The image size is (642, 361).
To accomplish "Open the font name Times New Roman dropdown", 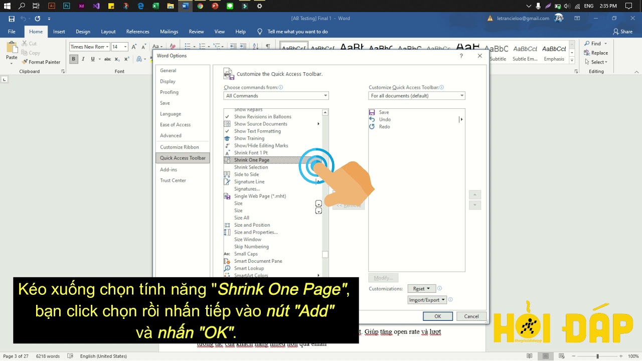I will tap(107, 47).
